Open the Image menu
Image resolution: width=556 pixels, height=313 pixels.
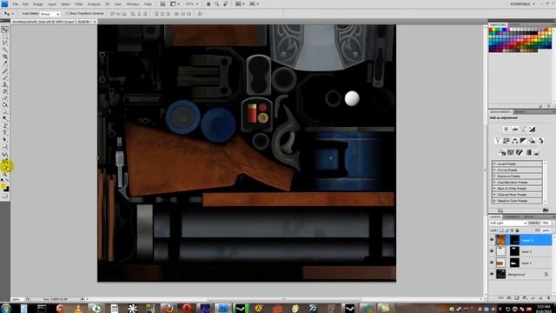(38, 4)
